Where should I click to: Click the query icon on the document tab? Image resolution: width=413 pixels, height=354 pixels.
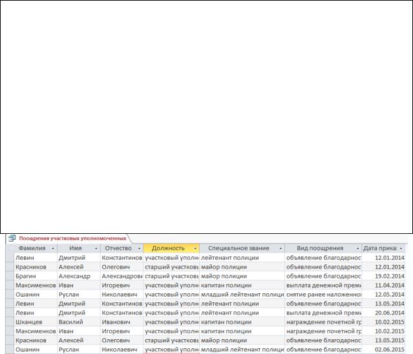coord(11,238)
